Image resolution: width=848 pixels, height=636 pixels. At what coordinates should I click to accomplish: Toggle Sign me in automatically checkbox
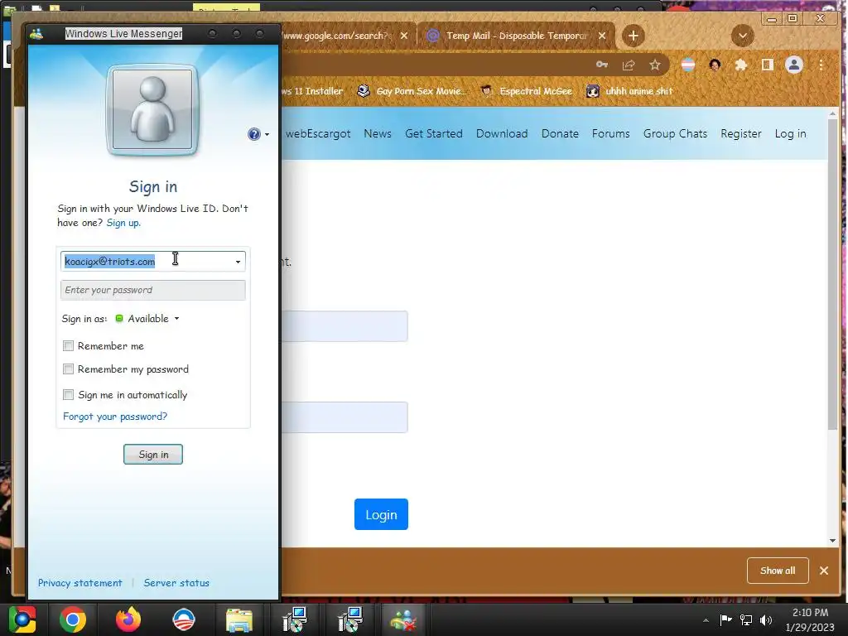point(68,395)
